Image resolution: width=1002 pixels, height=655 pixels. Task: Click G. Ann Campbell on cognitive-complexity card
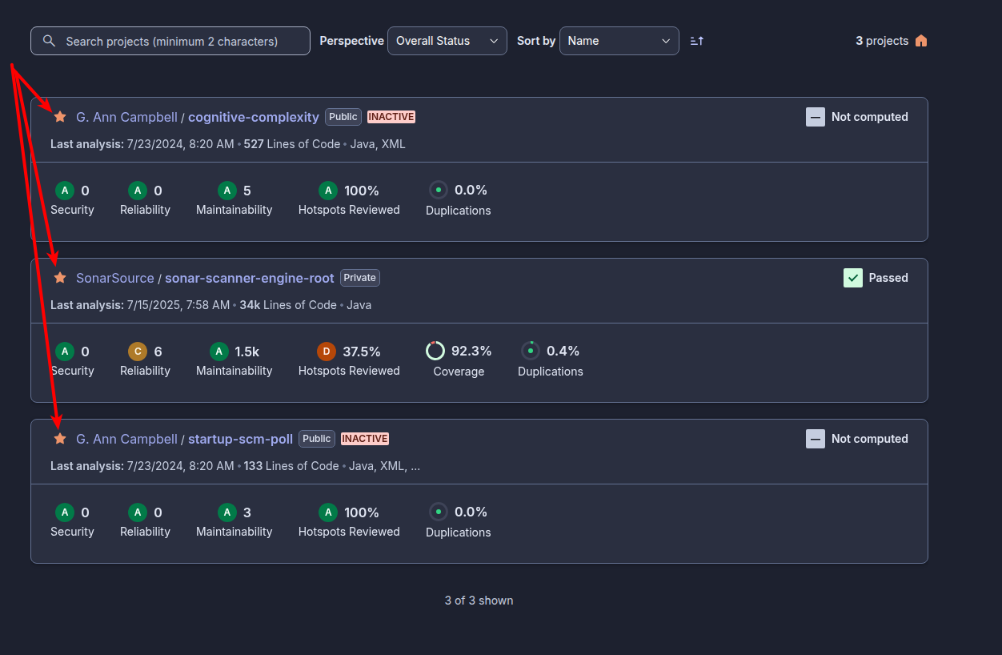pos(126,117)
